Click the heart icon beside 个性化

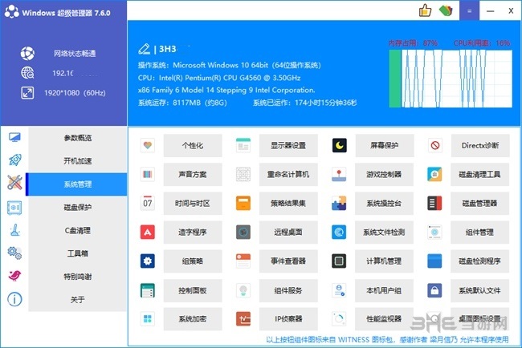point(148,145)
